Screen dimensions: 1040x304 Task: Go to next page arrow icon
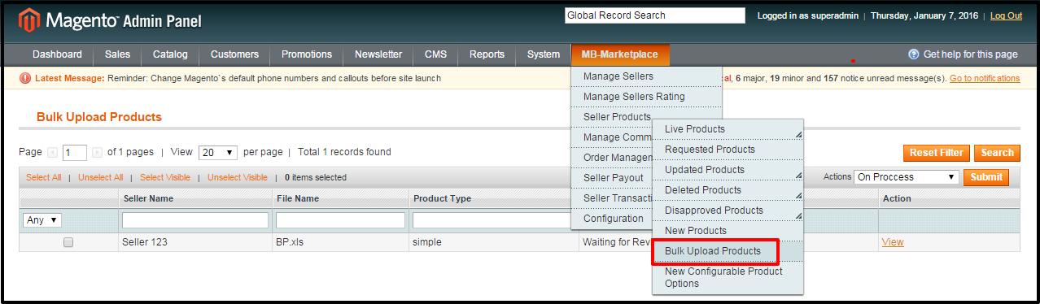pos(98,152)
